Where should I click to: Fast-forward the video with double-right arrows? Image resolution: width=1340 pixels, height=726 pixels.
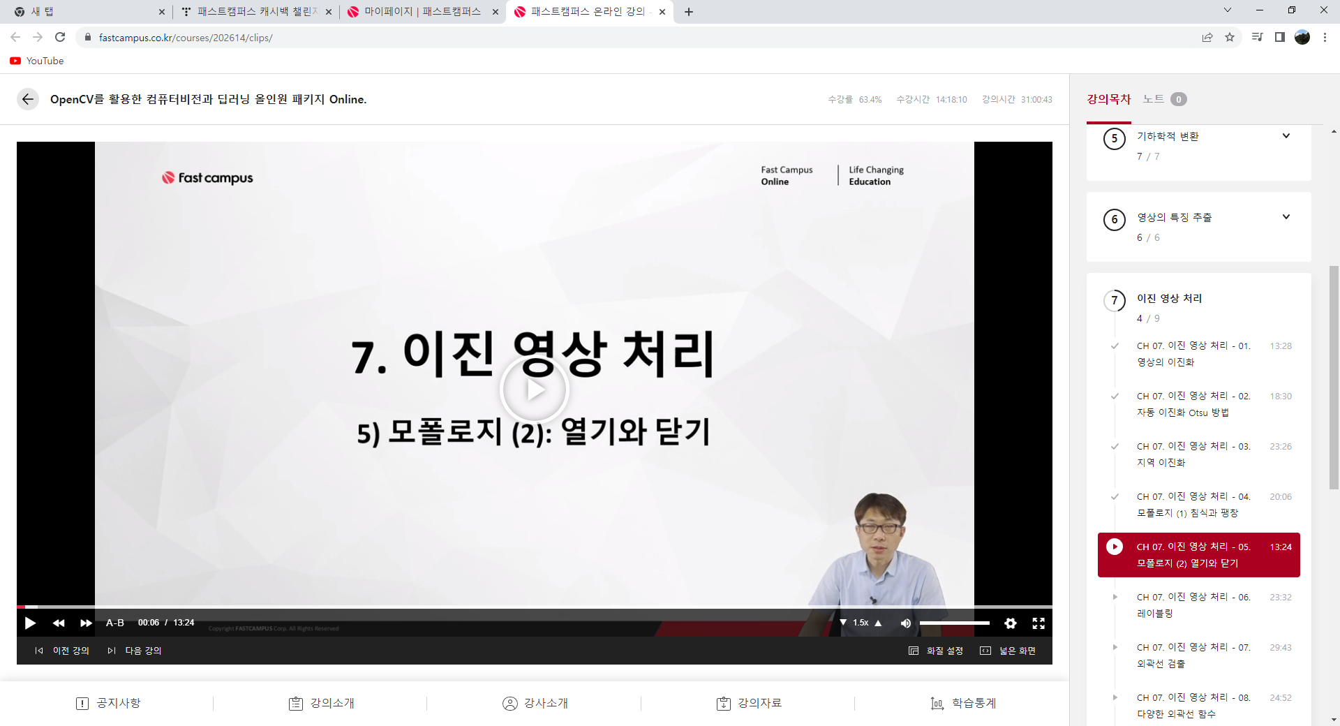[x=86, y=623]
